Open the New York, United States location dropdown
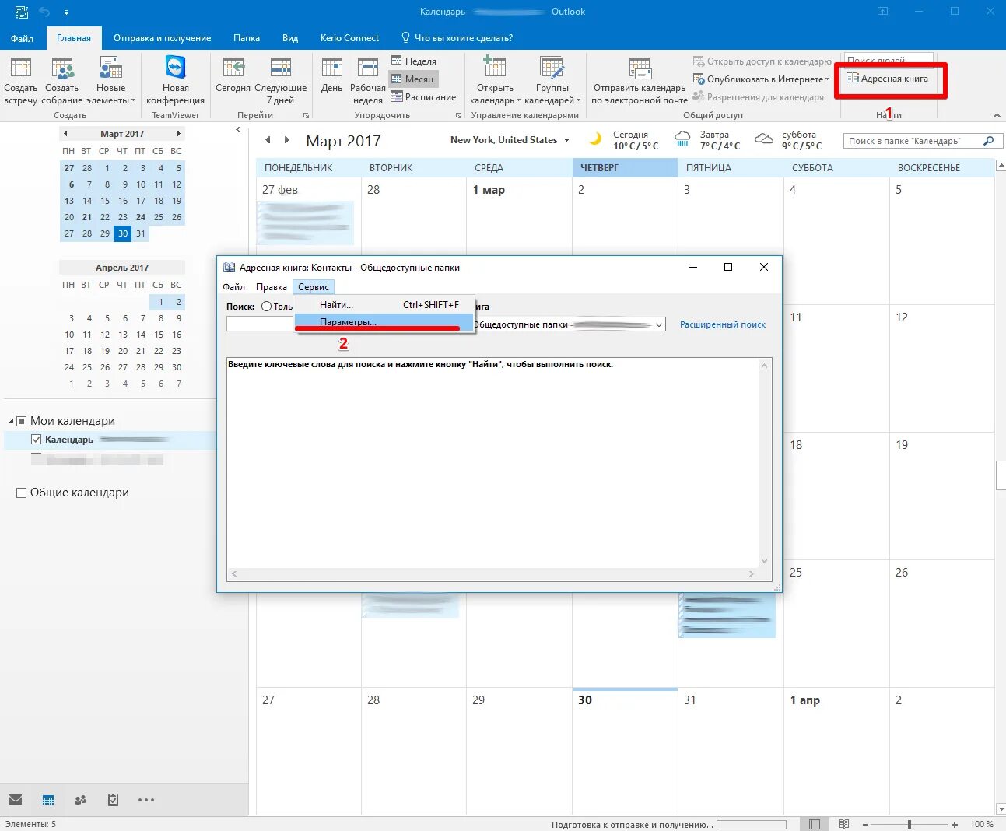 pyautogui.click(x=510, y=140)
